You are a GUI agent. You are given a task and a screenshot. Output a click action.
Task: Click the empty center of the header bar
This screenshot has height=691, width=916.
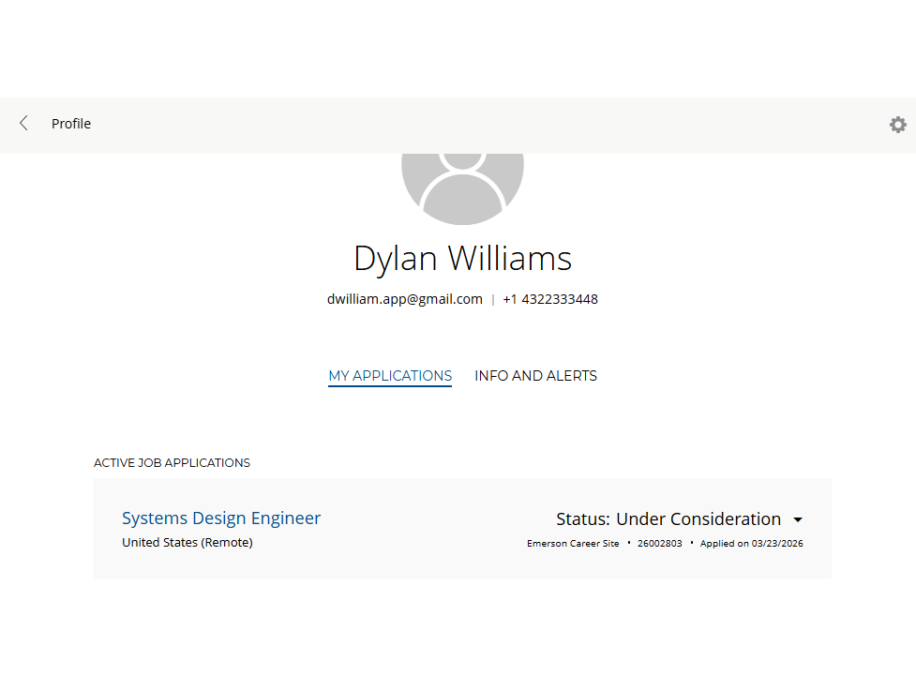469,125
